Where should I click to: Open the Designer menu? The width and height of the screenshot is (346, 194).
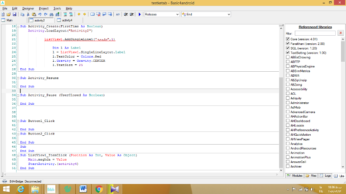pyautogui.click(x=28, y=8)
